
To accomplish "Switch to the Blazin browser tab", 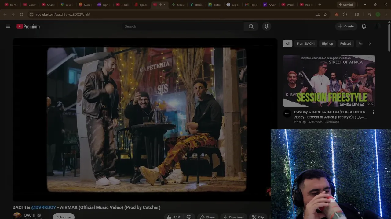I will click(x=196, y=5).
